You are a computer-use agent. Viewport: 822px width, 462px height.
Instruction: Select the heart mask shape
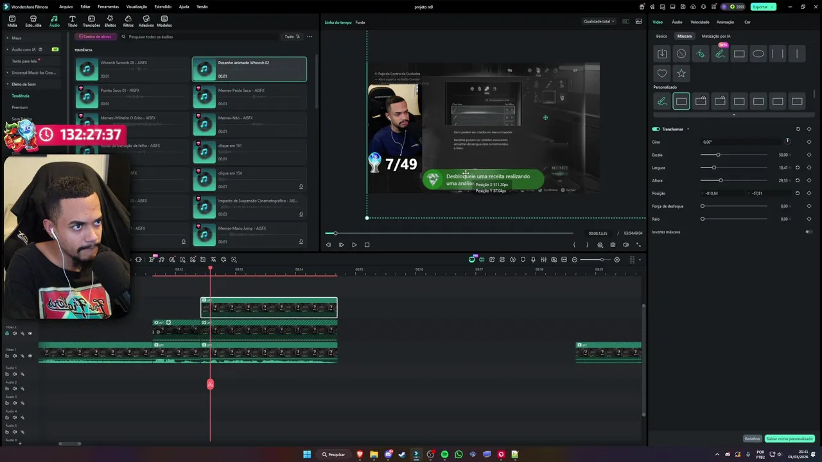pos(662,73)
